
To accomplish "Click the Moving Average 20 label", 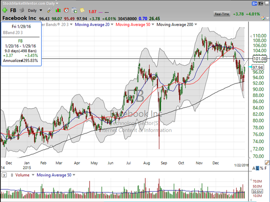I will click(x=92, y=25).
